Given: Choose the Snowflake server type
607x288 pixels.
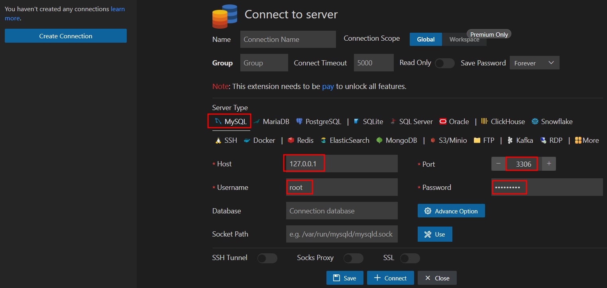Looking at the screenshot, I should (x=552, y=122).
